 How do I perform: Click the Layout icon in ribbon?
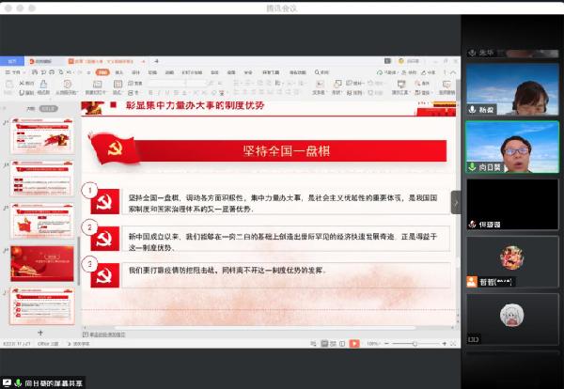click(118, 85)
